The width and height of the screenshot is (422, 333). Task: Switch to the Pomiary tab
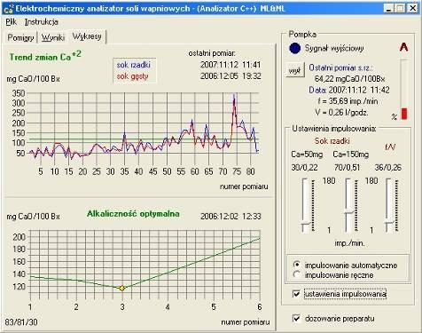click(20, 37)
